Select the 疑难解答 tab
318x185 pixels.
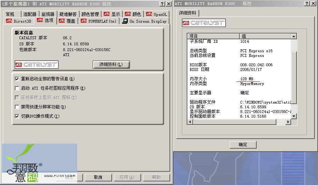click(68, 14)
